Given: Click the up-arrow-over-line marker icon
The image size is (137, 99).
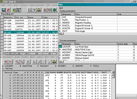Looking at the screenshot, I should click(35, 62).
